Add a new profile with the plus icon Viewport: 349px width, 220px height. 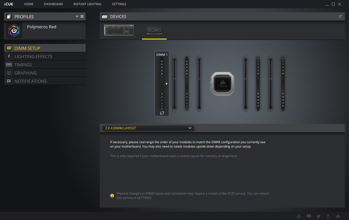(x=77, y=16)
